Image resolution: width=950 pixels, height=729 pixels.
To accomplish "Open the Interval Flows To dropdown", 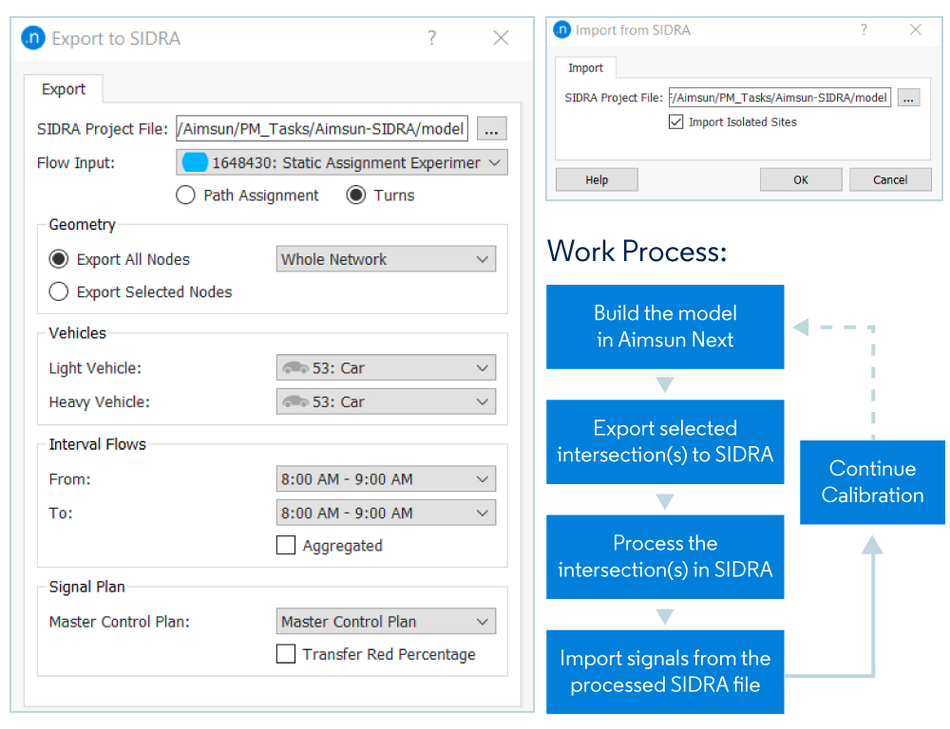I will pyautogui.click(x=386, y=513).
